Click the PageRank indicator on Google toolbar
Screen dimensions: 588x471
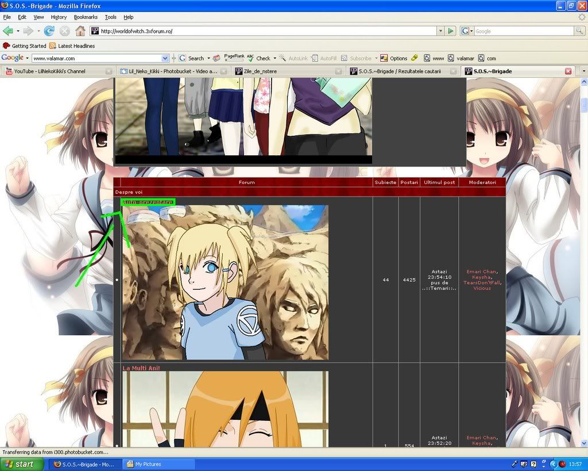coord(234,57)
